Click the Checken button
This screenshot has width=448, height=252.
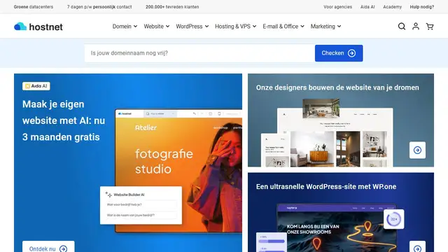coord(339,53)
